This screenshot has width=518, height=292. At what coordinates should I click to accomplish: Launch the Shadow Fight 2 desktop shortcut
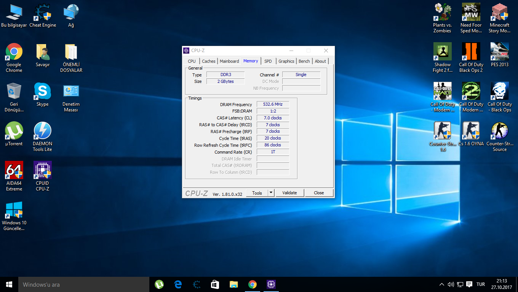[442, 58]
